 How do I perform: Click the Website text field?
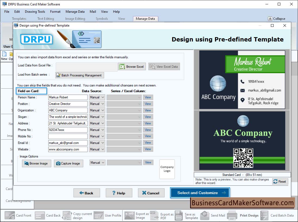[68, 149]
